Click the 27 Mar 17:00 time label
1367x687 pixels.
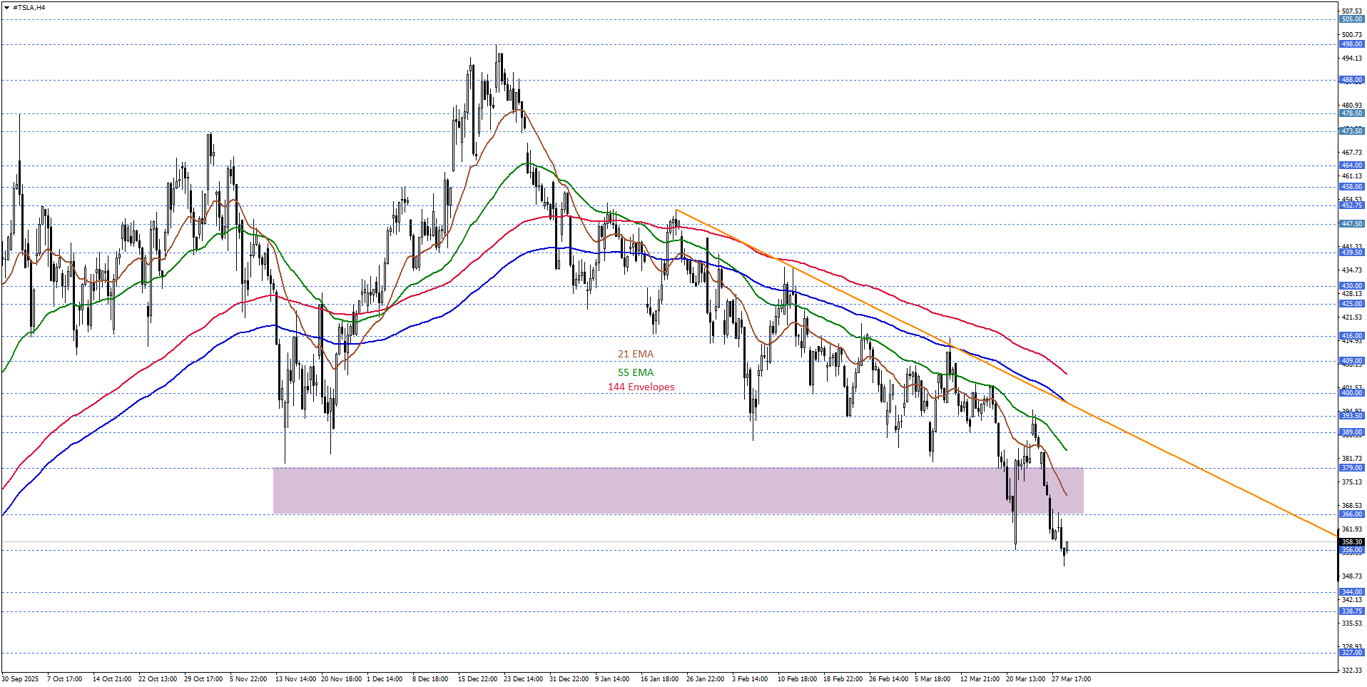point(1070,679)
